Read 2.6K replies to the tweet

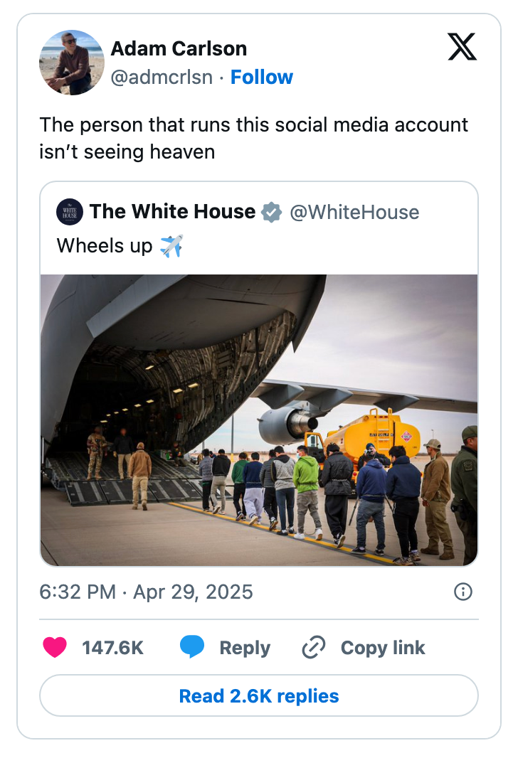(x=259, y=695)
